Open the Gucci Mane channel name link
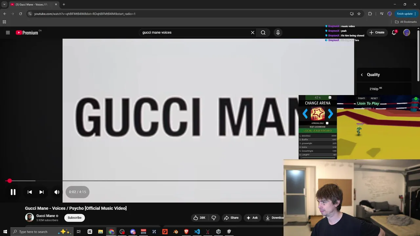Viewport: 420px width, 236px height. coord(46,216)
